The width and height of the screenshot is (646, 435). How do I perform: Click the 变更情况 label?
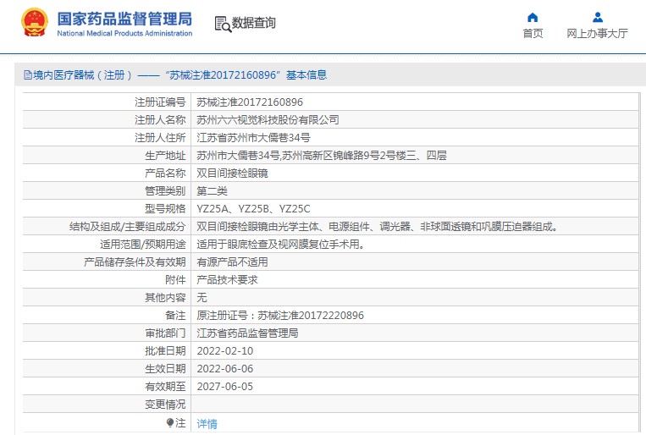point(165,405)
